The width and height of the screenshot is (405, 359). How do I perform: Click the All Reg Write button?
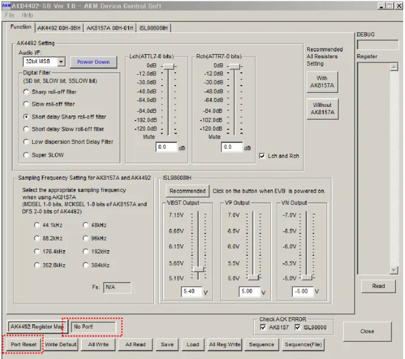click(225, 344)
